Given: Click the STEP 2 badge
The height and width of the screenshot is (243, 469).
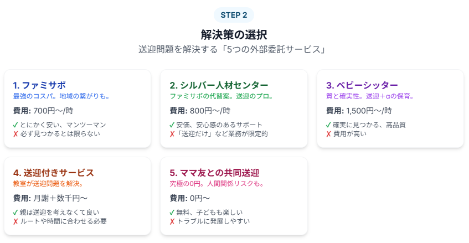Looking at the screenshot, I should click(233, 15).
